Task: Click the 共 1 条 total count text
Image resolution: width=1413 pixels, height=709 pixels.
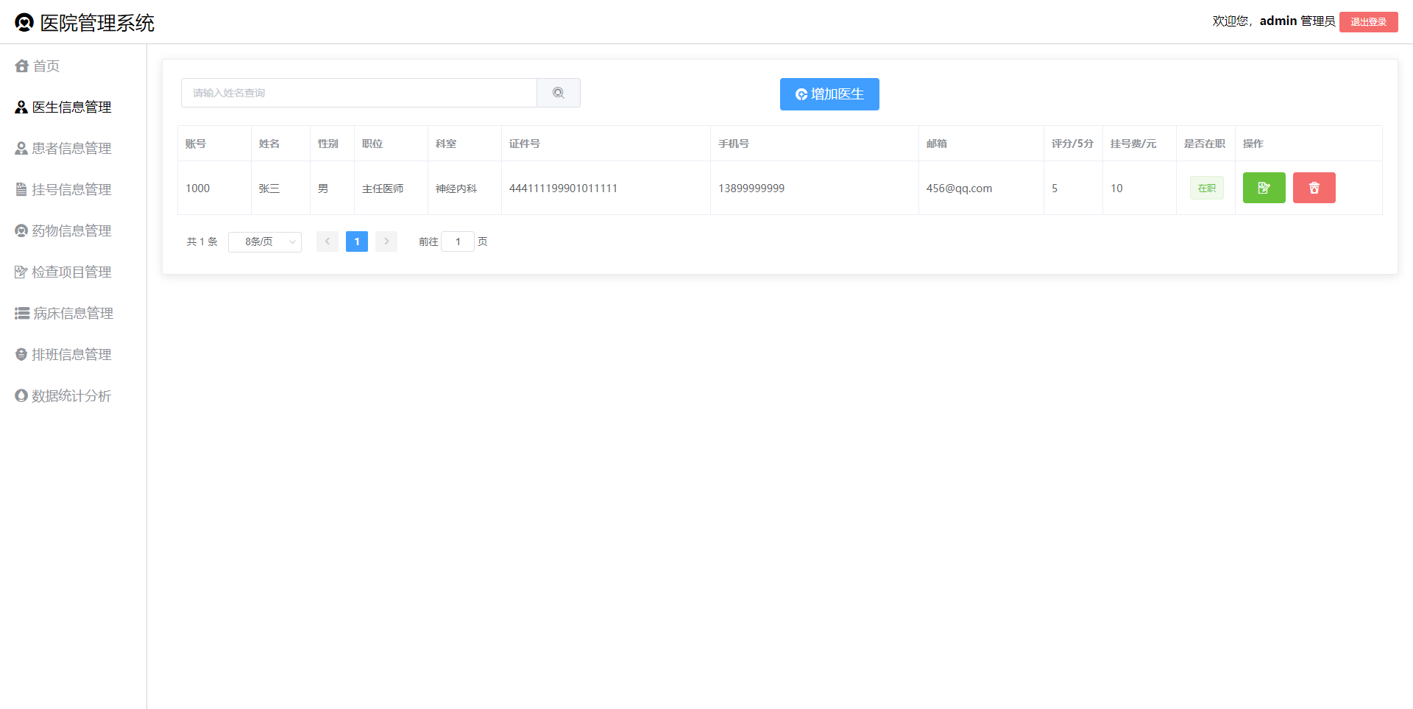Action: [202, 241]
